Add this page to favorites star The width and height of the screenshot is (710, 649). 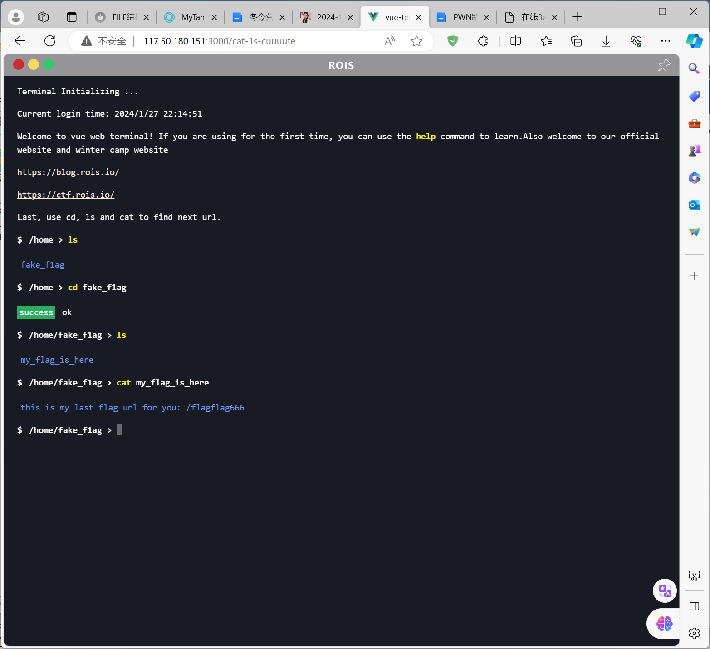pos(416,41)
